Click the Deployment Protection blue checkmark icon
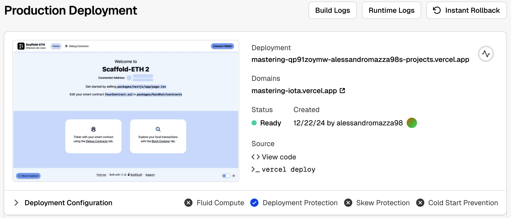Viewport: 511px width, 218px height. point(254,203)
